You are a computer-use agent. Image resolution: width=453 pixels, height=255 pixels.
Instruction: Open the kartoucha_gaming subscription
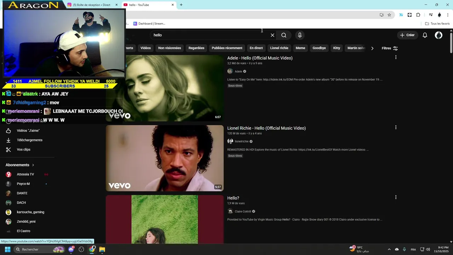click(30, 212)
